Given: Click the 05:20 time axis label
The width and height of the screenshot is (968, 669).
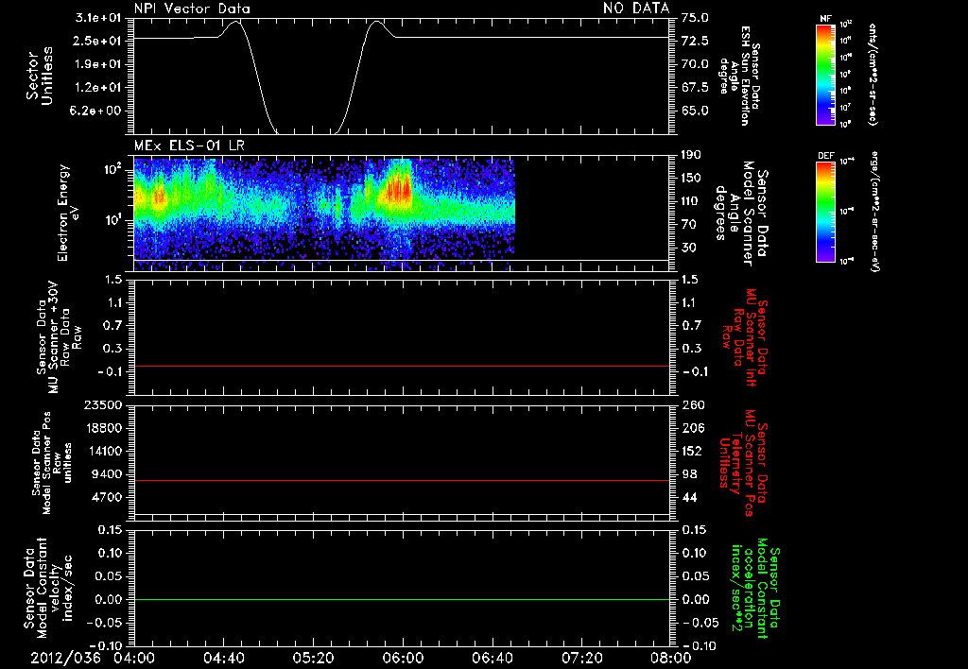Looking at the screenshot, I should pos(313,658).
